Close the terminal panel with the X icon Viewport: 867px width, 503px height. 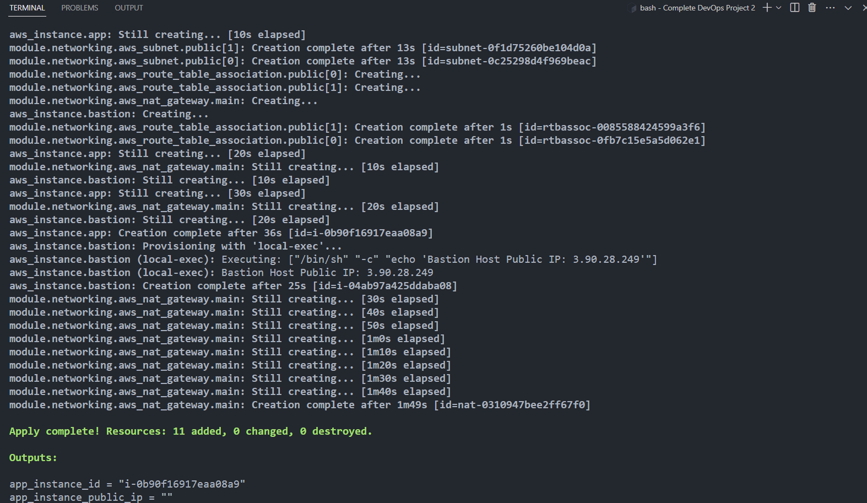coord(863,8)
